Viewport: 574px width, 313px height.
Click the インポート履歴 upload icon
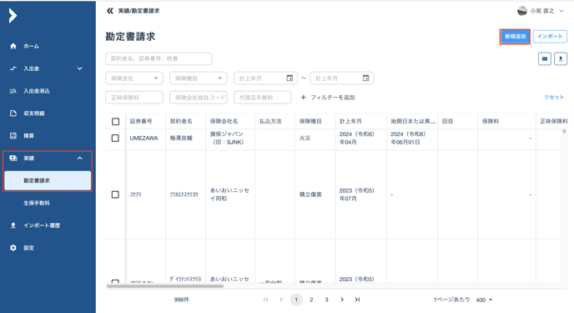pyautogui.click(x=13, y=225)
